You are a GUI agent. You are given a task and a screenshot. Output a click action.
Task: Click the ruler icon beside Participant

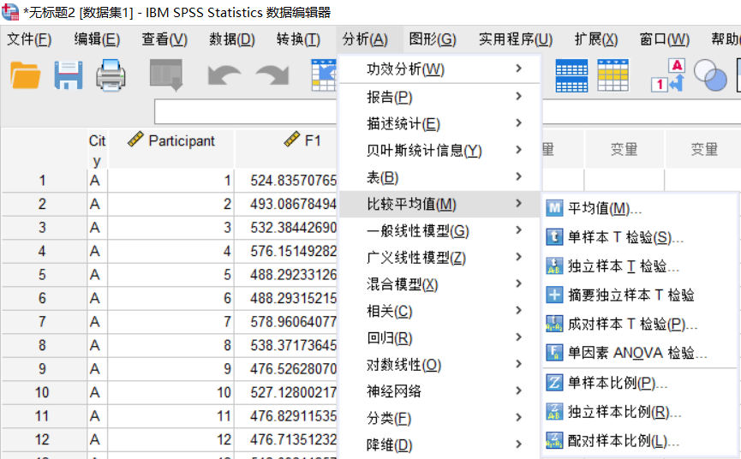click(x=135, y=140)
